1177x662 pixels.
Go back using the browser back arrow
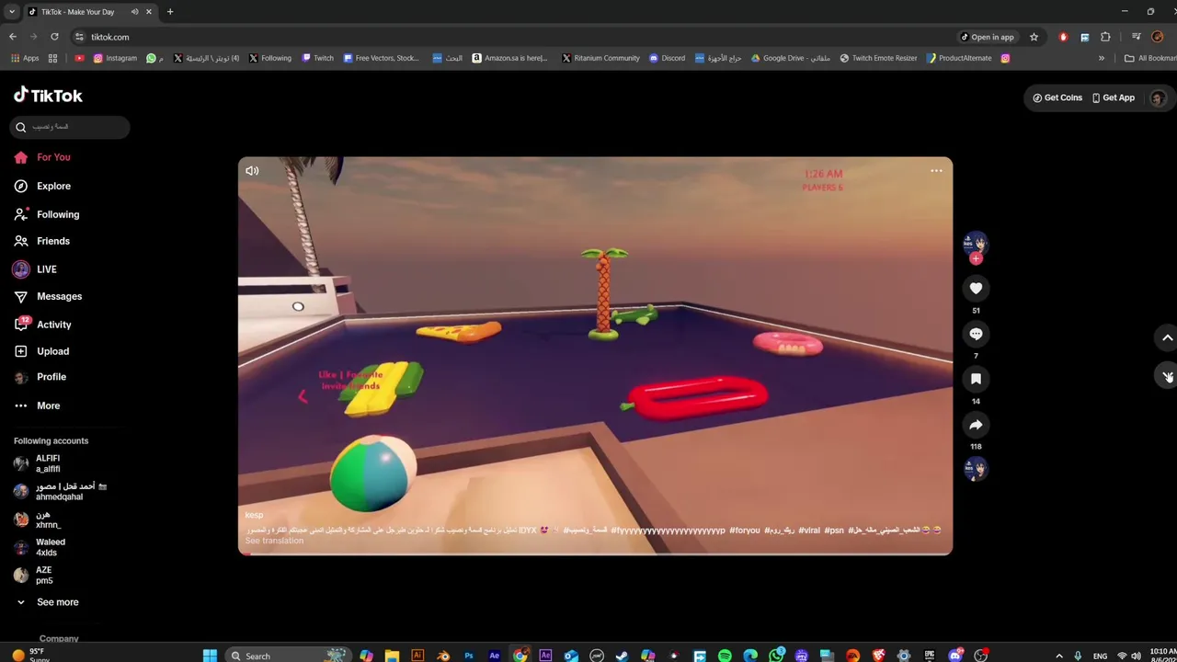[13, 37]
